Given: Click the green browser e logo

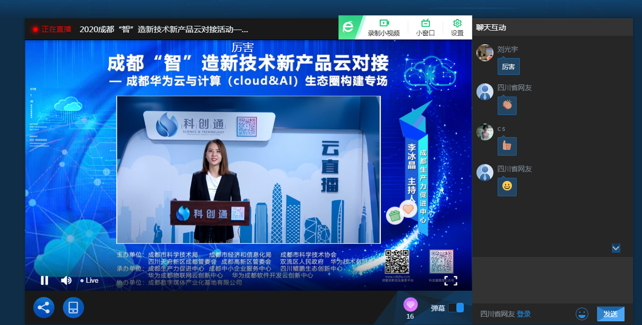Looking at the screenshot, I should (348, 27).
